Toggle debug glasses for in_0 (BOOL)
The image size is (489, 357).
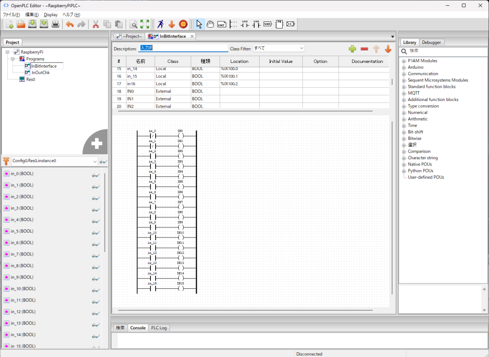(96, 175)
